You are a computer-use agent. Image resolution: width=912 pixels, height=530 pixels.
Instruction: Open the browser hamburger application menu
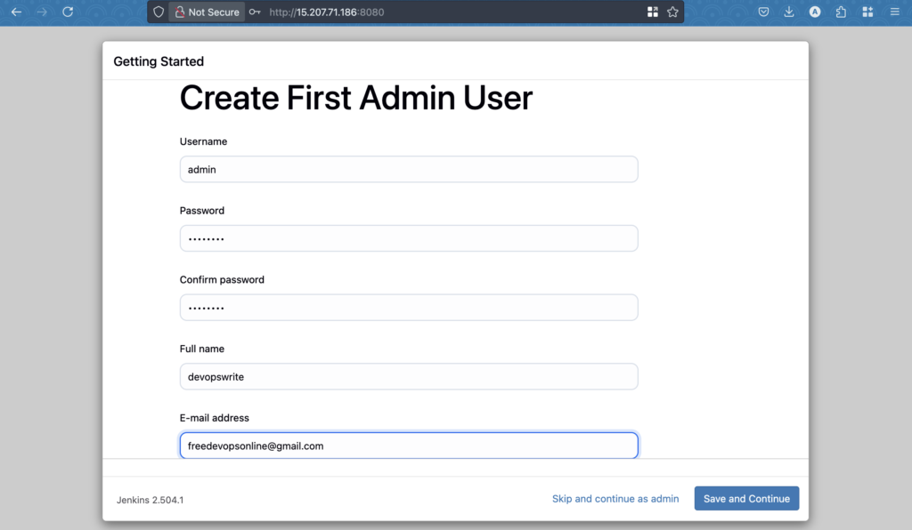click(894, 12)
